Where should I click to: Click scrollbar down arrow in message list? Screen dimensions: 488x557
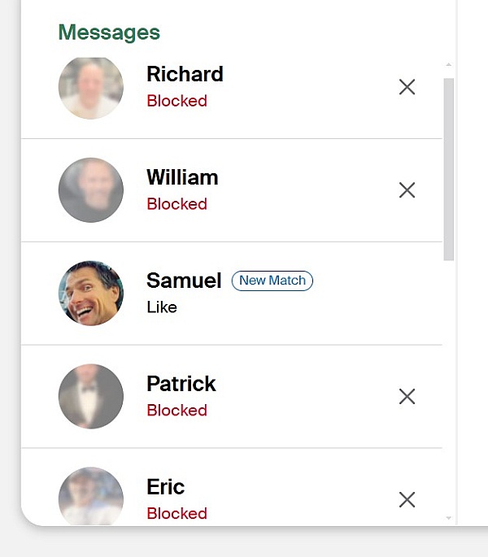click(448, 518)
